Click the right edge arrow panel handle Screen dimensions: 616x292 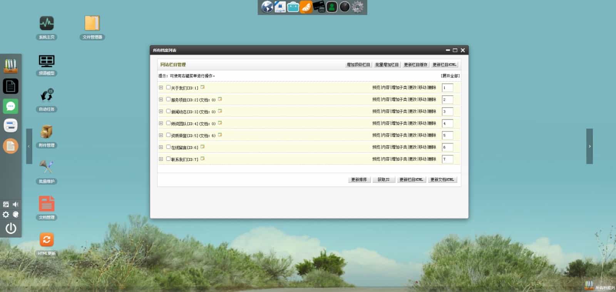[589, 146]
